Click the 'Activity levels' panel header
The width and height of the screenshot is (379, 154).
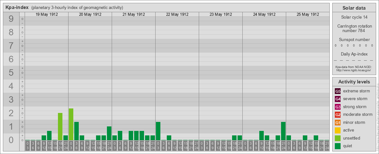[354, 82]
